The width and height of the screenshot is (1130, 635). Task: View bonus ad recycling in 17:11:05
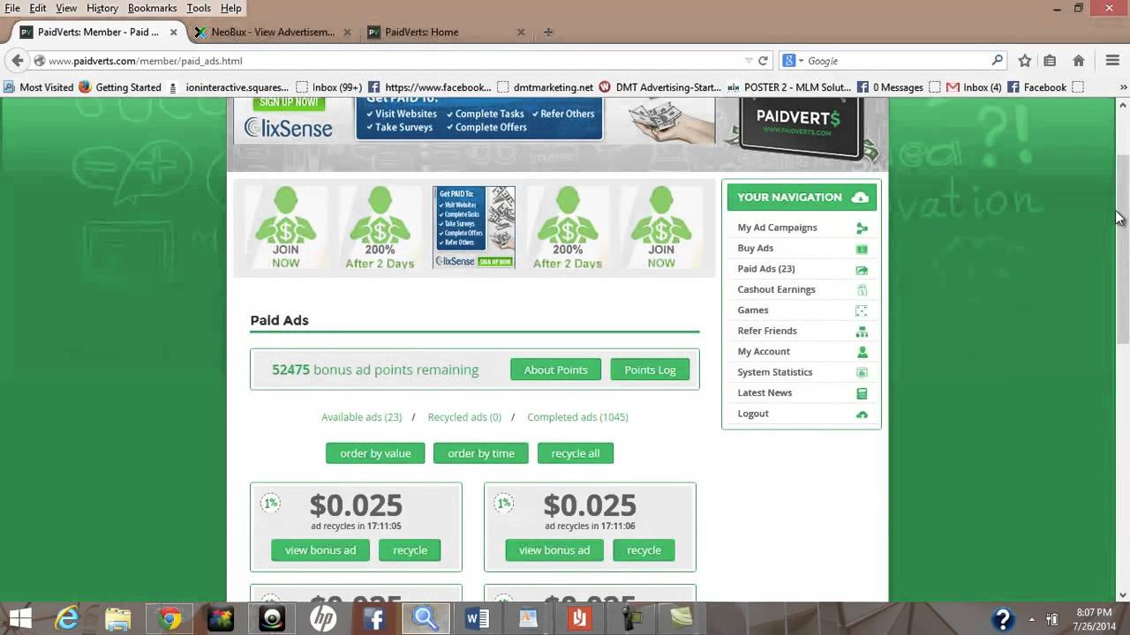pyautogui.click(x=320, y=550)
